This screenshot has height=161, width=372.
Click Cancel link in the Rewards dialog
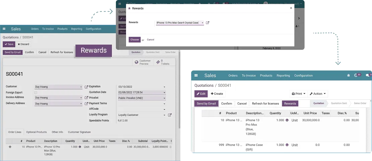click(x=150, y=39)
